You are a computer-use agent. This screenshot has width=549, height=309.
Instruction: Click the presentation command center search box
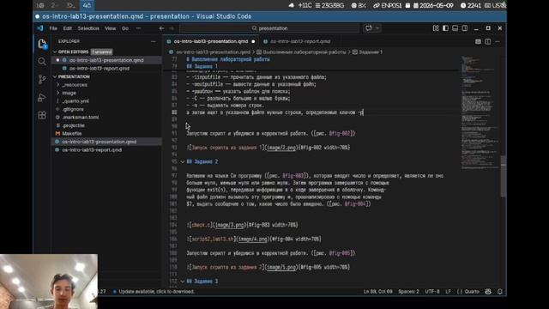click(x=269, y=28)
